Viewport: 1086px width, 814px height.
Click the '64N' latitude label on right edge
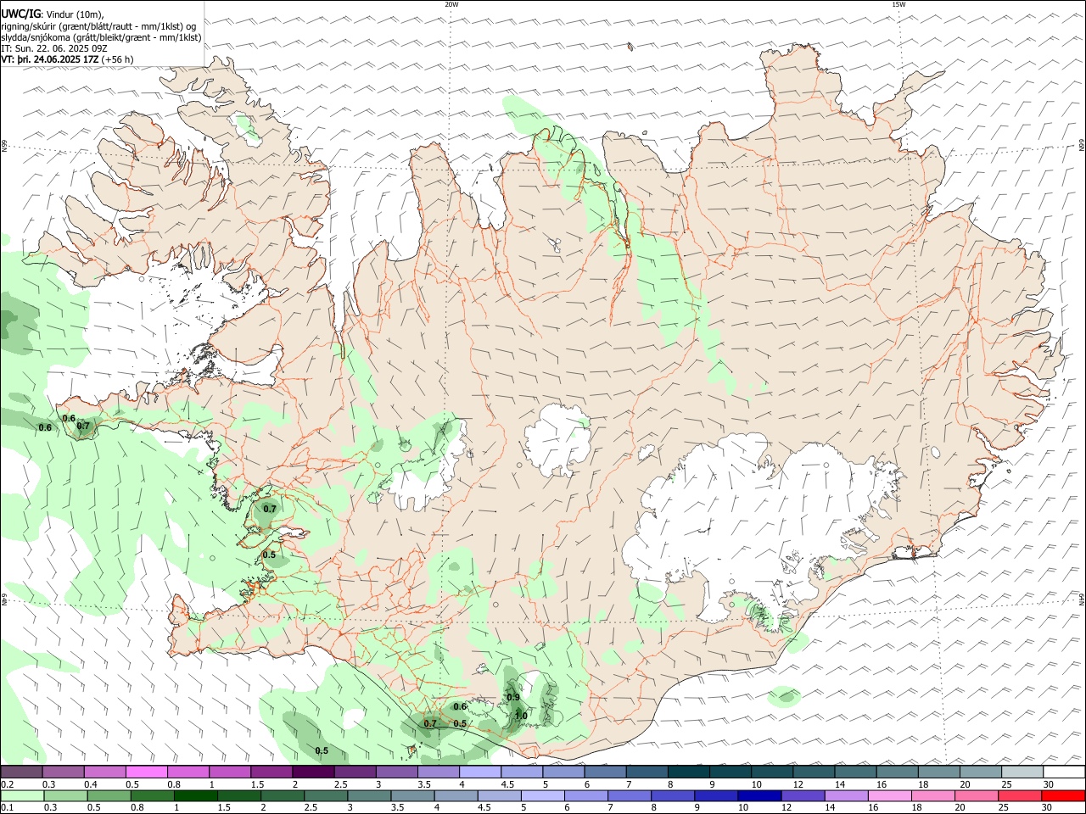point(1082,599)
